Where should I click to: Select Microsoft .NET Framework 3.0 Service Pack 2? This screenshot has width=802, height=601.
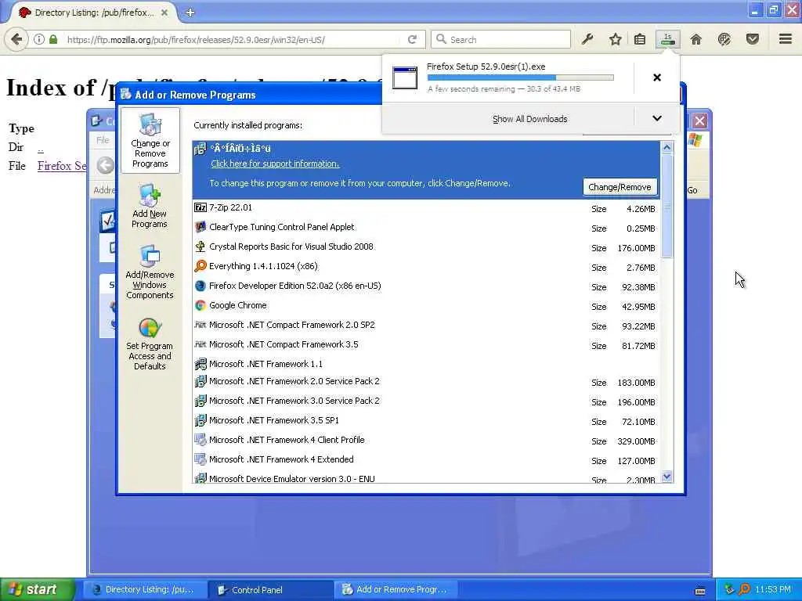pos(426,401)
